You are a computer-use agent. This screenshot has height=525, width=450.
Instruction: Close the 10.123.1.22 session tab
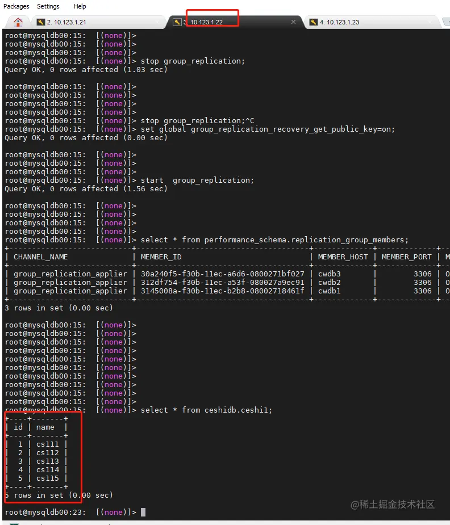(x=293, y=22)
